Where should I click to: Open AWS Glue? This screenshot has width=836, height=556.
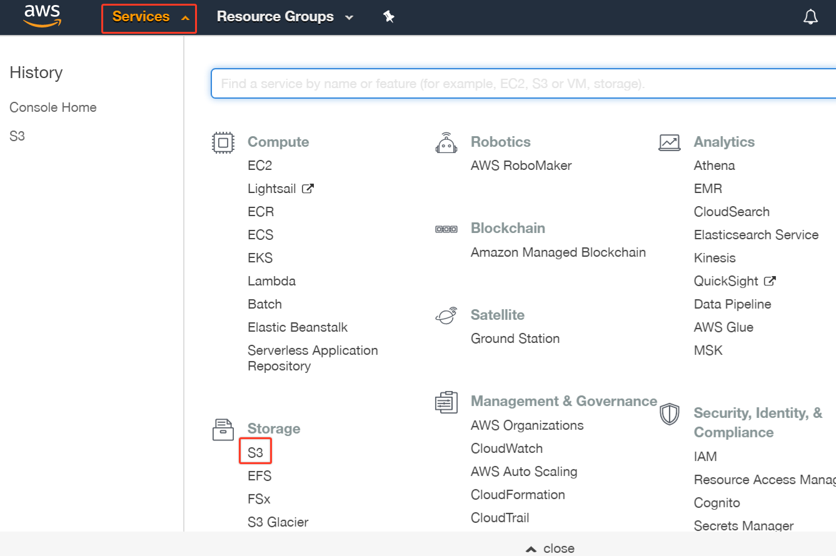[723, 327]
